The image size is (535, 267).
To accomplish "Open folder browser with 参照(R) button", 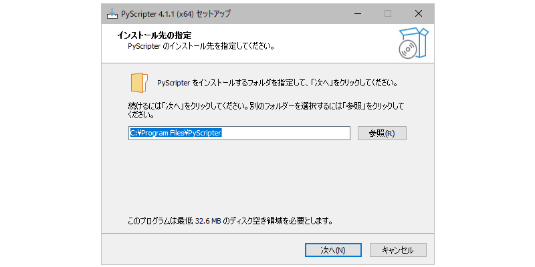I will coord(382,133).
